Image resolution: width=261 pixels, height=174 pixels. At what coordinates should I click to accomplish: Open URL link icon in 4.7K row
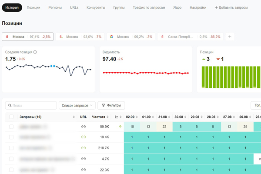coord(84,159)
